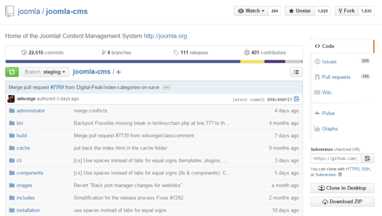Expand the commit message ellipsis
Viewport: 382px width, 216px height.
point(166,87)
